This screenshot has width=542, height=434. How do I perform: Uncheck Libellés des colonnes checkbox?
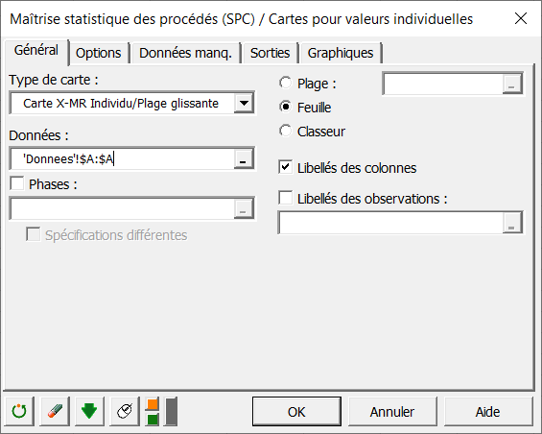(x=286, y=167)
